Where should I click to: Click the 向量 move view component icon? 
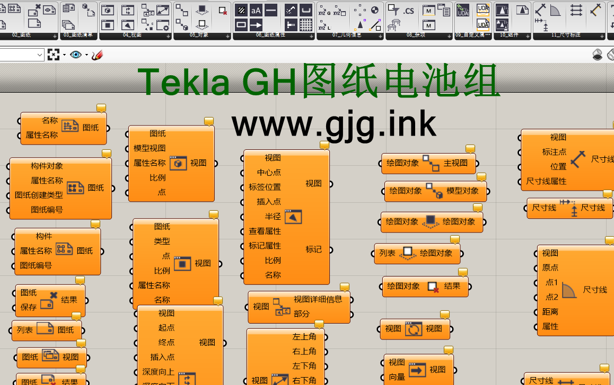(417, 370)
